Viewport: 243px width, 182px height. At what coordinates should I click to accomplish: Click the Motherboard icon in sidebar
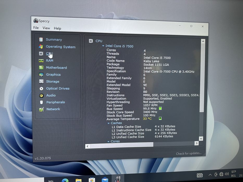[x=41, y=68]
